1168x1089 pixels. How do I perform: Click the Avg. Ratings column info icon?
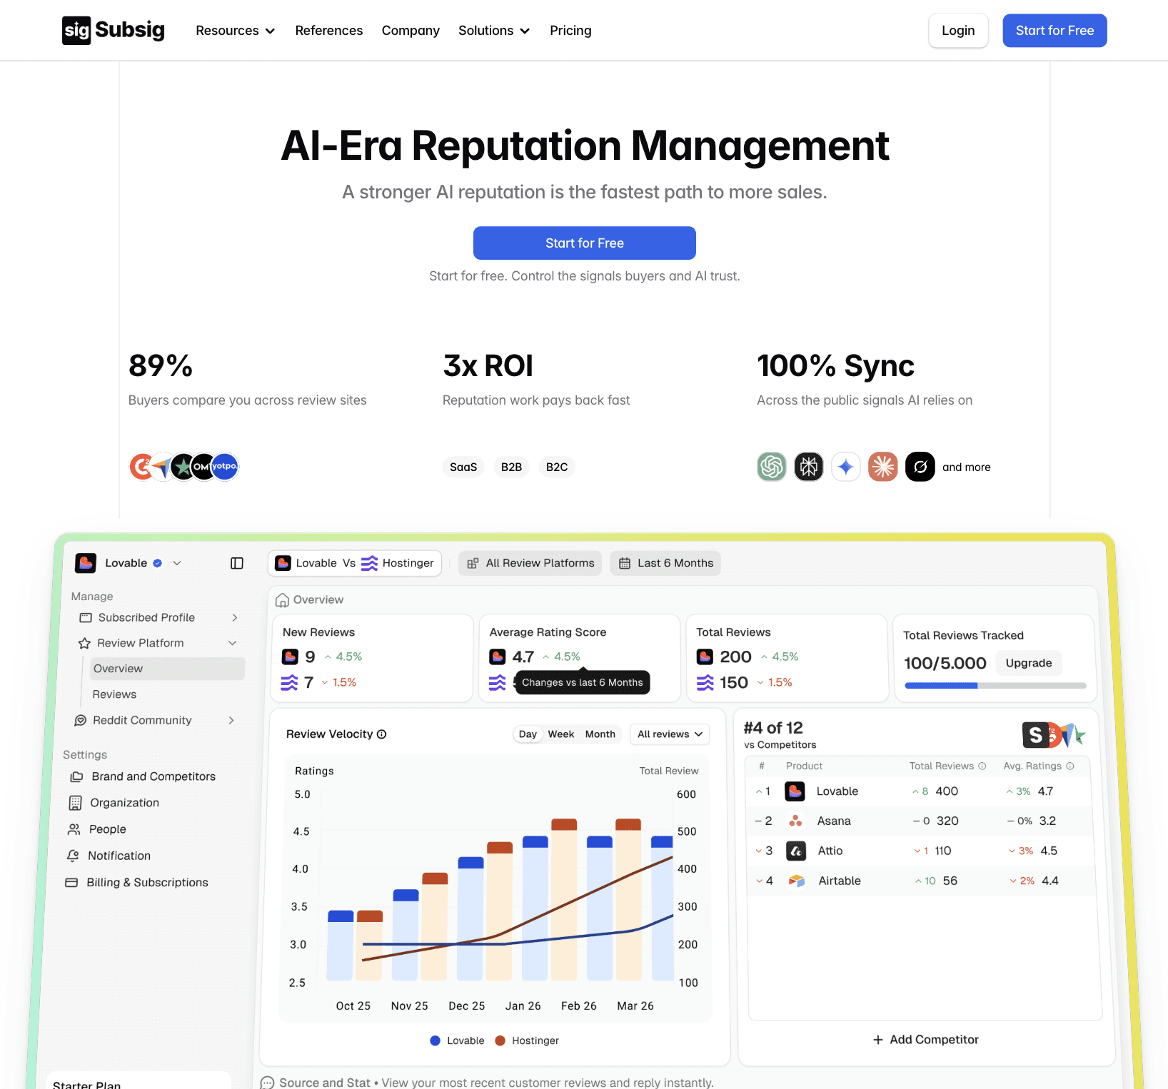click(x=1070, y=766)
